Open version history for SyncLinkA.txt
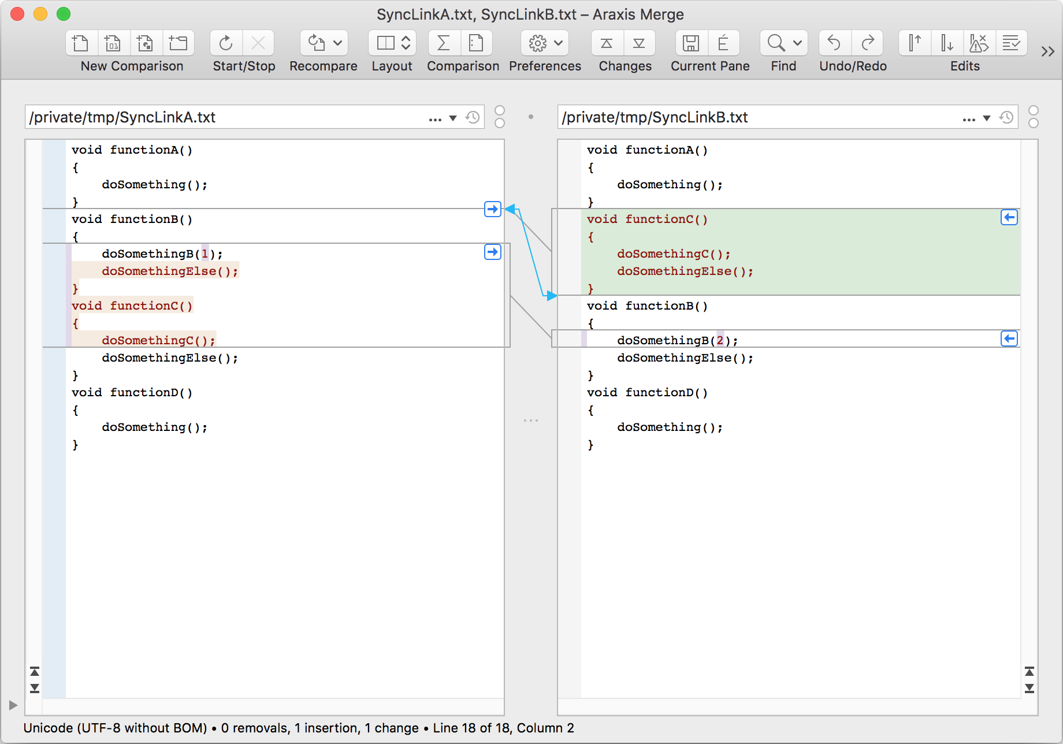This screenshot has height=744, width=1063. click(x=473, y=117)
